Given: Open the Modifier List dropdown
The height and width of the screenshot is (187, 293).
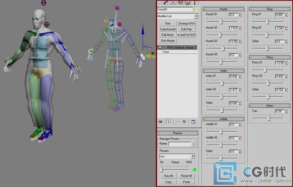Looking at the screenshot, I should tap(195, 16).
